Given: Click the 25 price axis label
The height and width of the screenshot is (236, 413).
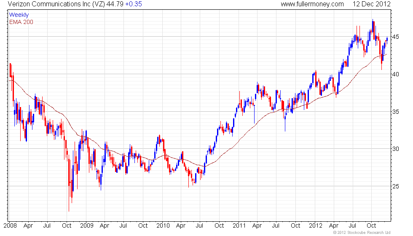Looking at the screenshot, I should [395, 186].
